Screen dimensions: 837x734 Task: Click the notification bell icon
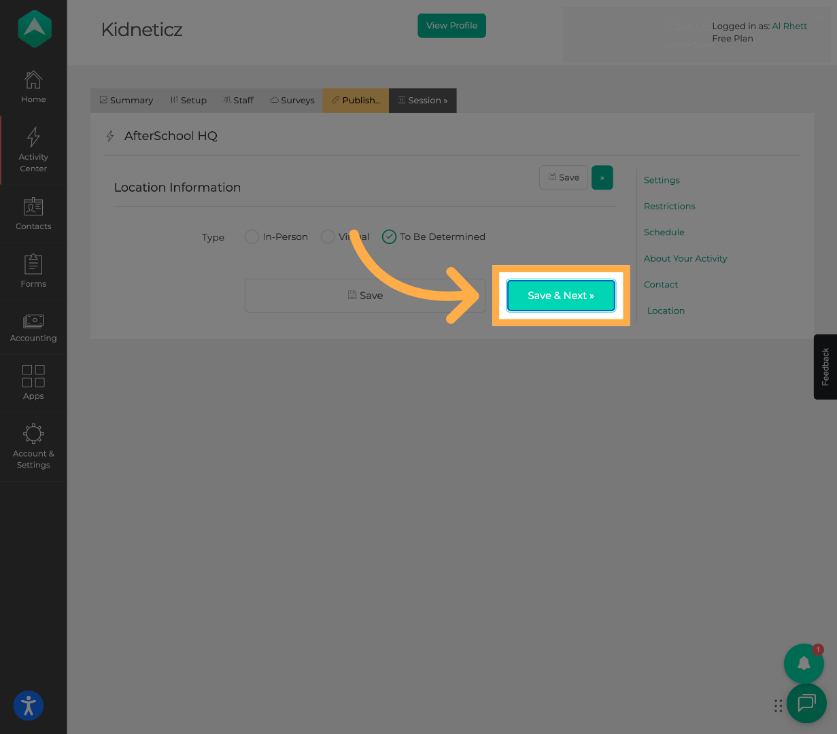click(804, 663)
